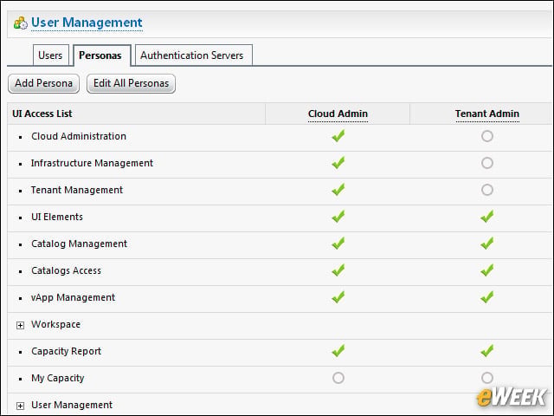
Task: Toggle vApp Management check for Cloud Admin
Action: click(338, 297)
